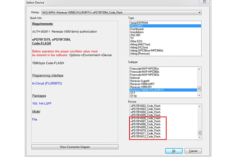The width and height of the screenshot is (236, 157).
Task: Click the 100, 144 LQFP packages text
Action: coord(42,104)
